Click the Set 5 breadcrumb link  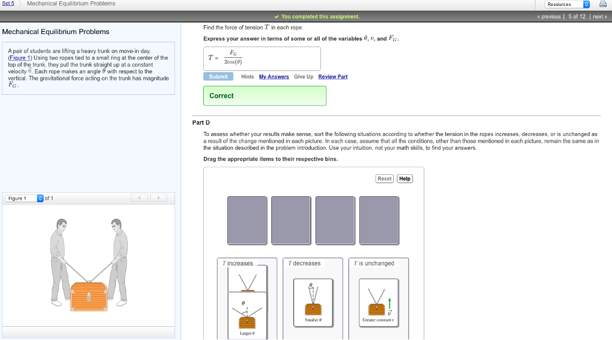pos(7,4)
